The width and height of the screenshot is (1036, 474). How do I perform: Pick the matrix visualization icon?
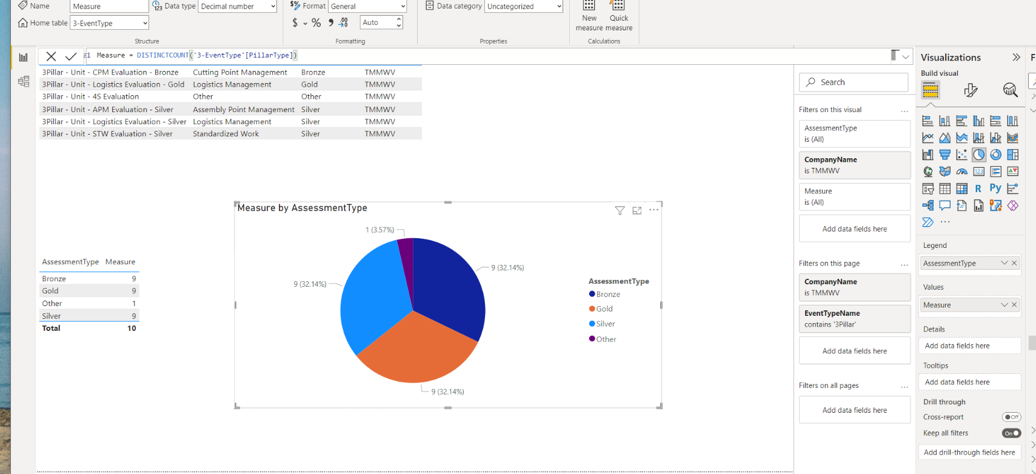pyautogui.click(x=961, y=189)
